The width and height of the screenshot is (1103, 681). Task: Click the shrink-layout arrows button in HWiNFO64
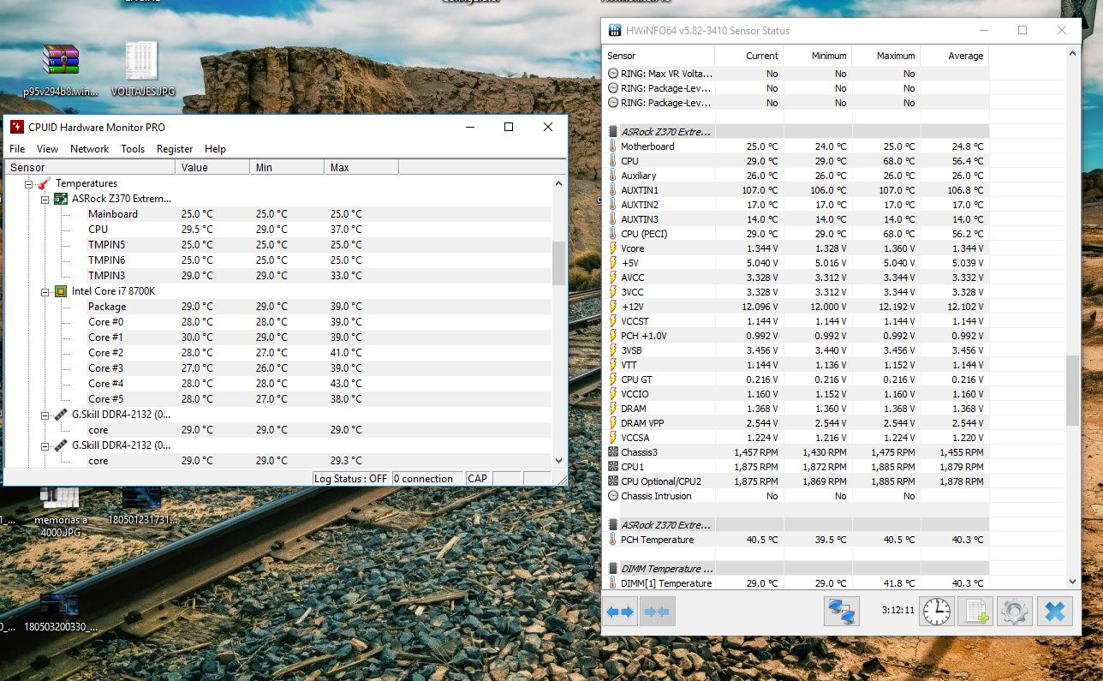(658, 612)
